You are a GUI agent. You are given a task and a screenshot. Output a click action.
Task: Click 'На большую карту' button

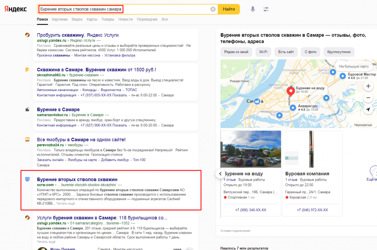coord(353,66)
